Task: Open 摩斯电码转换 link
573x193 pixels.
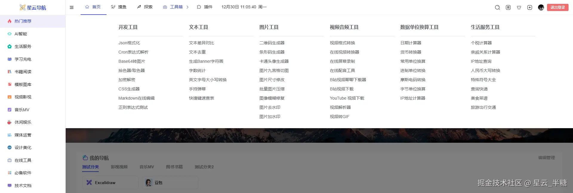Action: pos(413,80)
